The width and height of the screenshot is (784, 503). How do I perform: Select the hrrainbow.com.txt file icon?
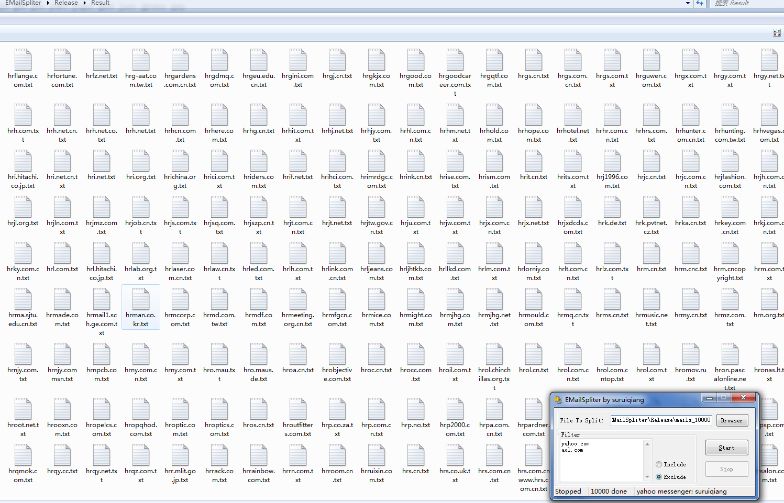259,455
